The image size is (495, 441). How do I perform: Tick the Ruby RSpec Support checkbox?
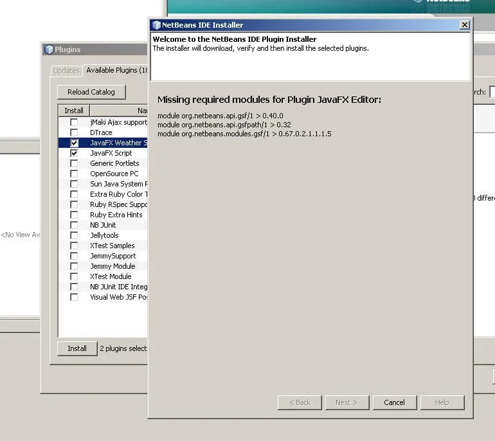pyautogui.click(x=74, y=204)
